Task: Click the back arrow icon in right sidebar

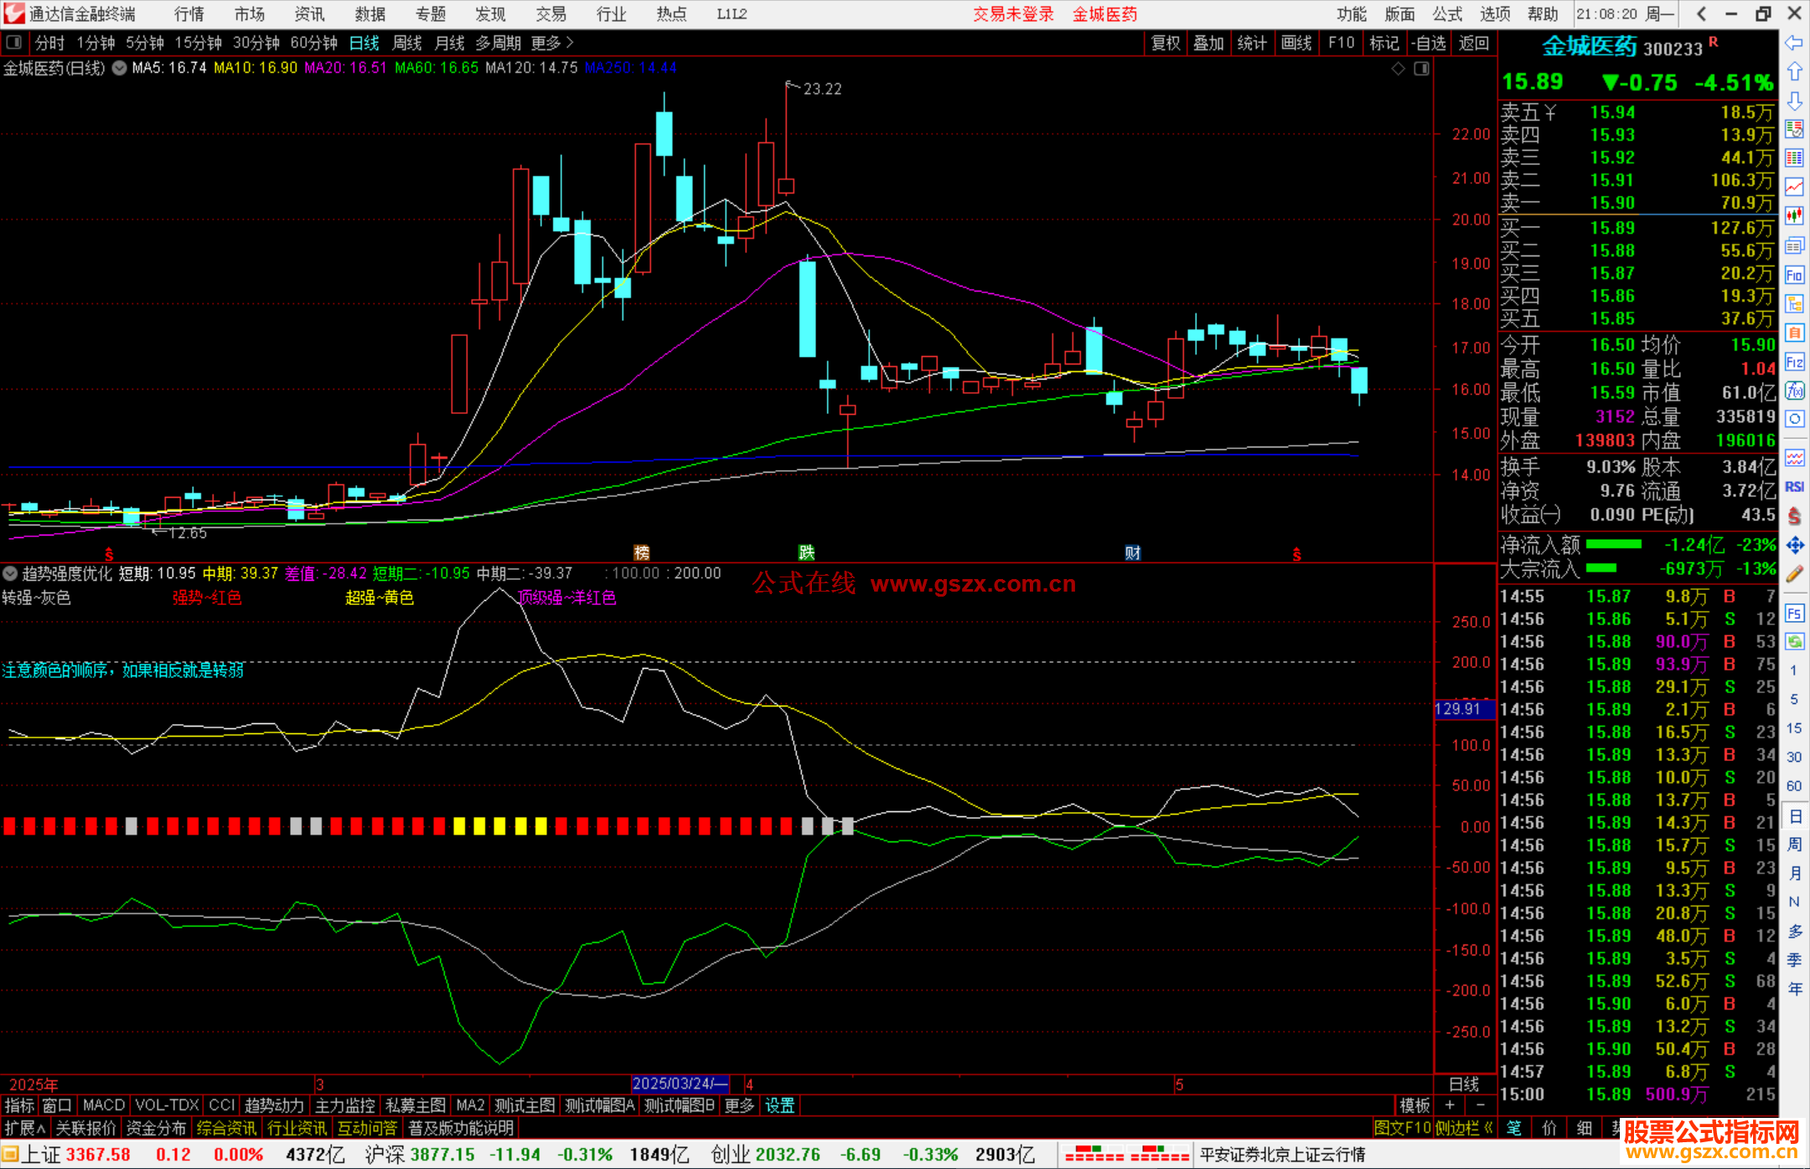Action: coord(1794,43)
